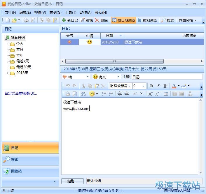Toggle the numbered list
The image size is (206, 194).
coord(111,94)
